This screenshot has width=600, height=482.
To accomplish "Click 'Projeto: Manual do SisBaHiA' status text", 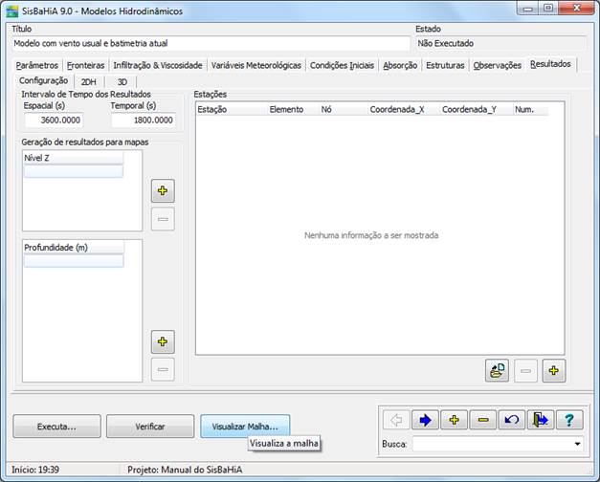I will tap(185, 470).
